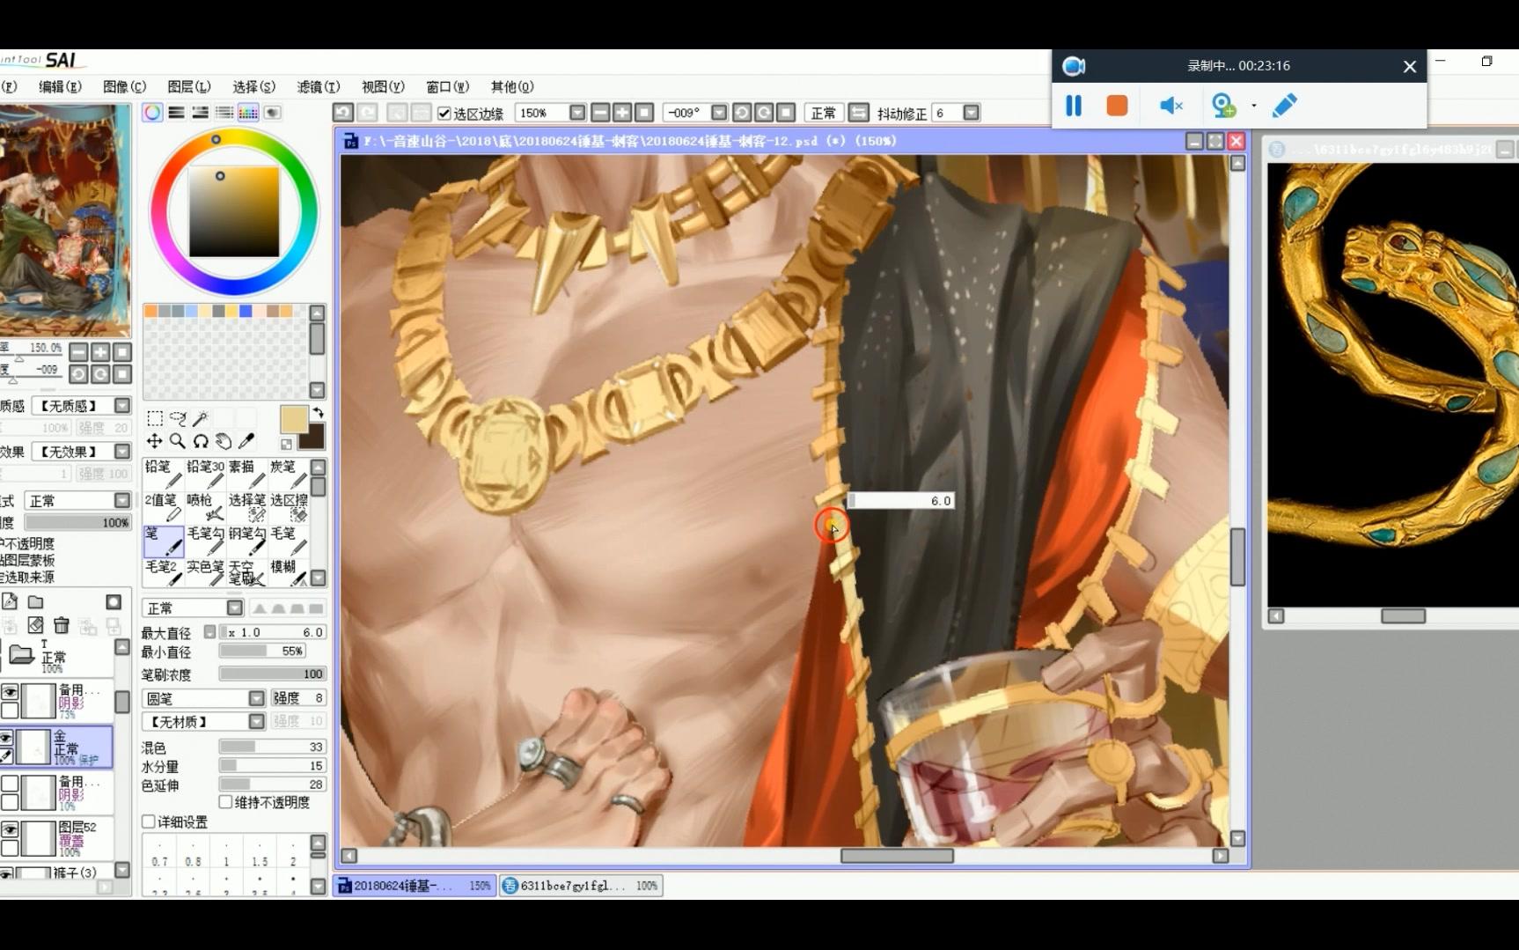Hide the 图层52 layer
The image size is (1519, 950).
click(x=10, y=829)
